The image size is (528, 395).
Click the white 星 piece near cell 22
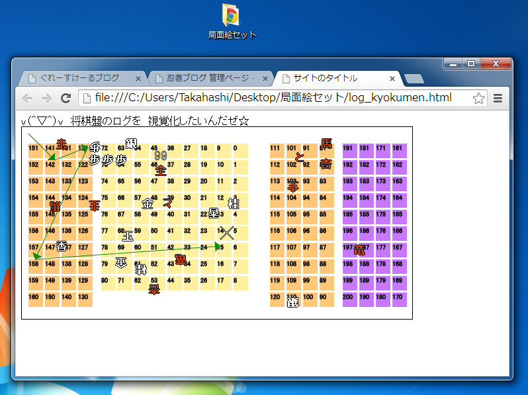214,213
